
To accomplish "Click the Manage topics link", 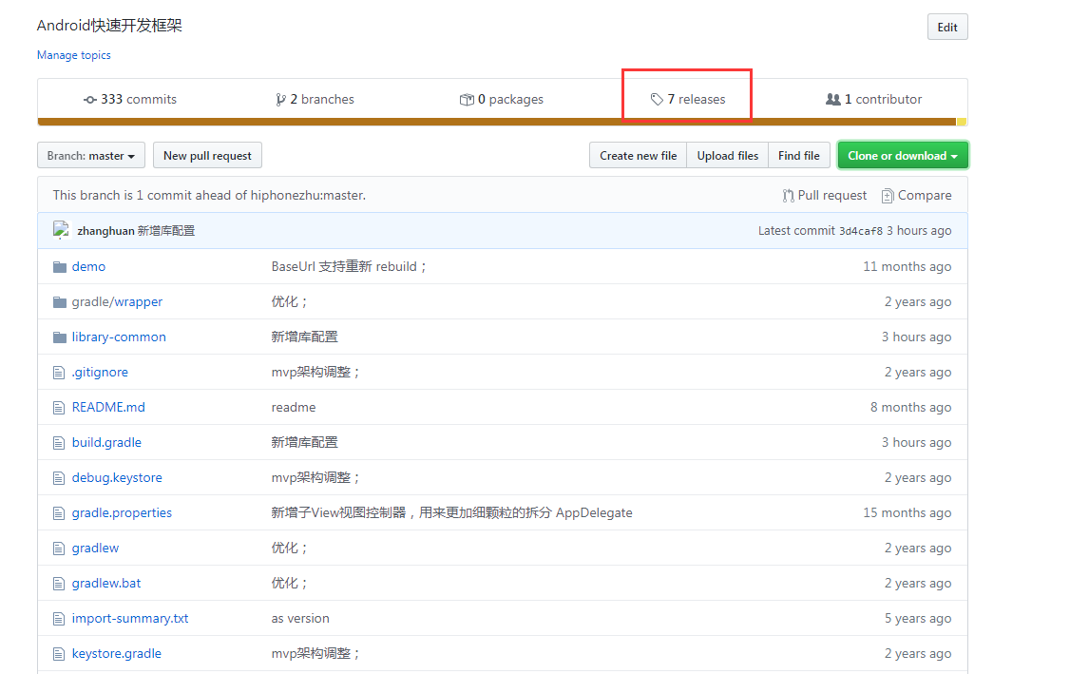I will click(x=73, y=55).
